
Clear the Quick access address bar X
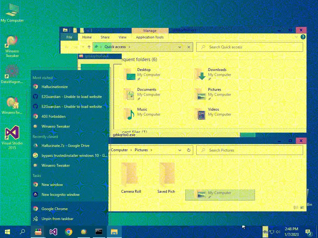[189, 47]
